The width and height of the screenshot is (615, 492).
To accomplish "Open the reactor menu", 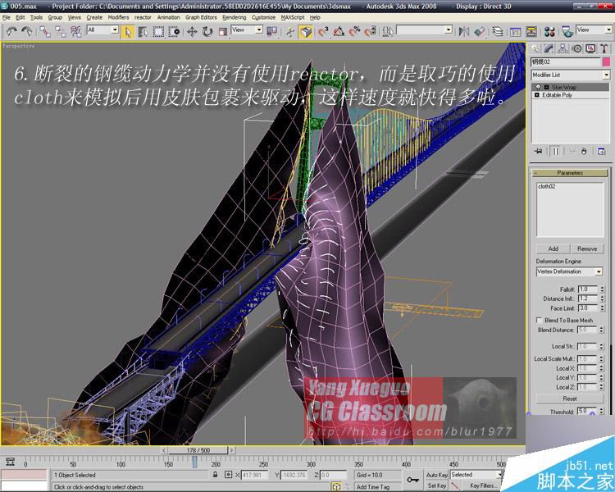I will [143, 18].
